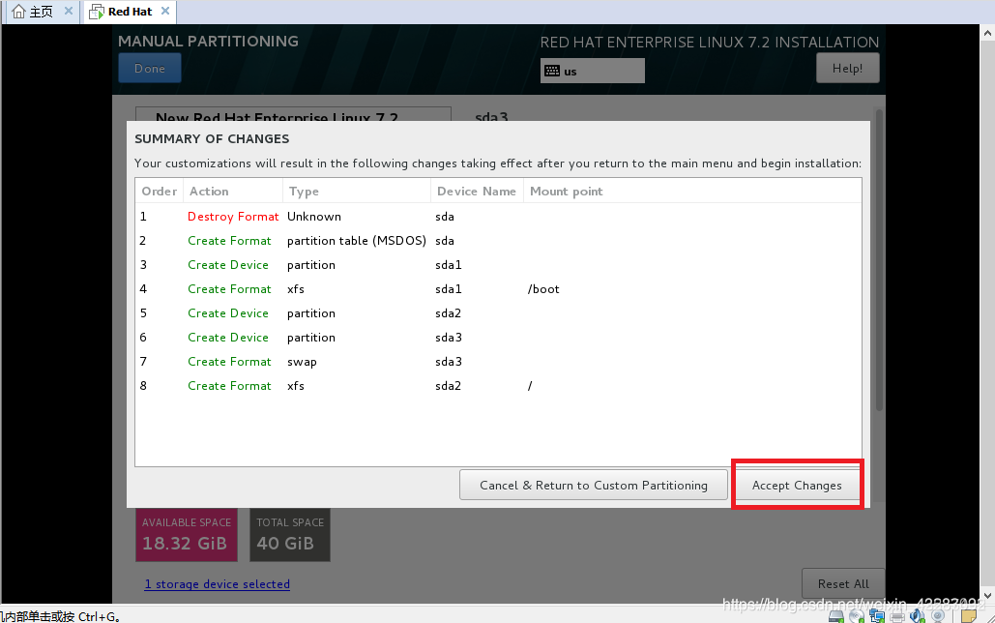Open the Help! button
This screenshot has width=995, height=623.
(x=847, y=68)
